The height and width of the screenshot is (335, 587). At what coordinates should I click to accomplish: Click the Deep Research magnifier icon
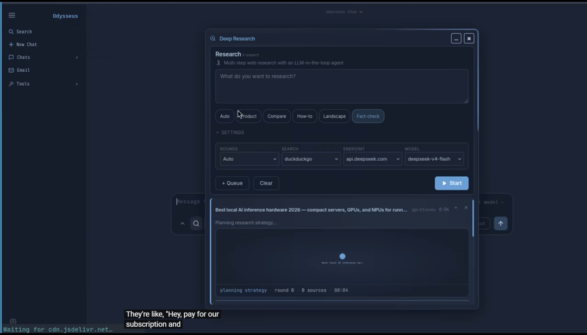click(213, 39)
